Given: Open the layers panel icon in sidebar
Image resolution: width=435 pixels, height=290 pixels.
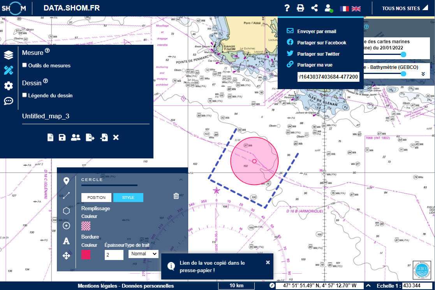Looking at the screenshot, I should 9,55.
